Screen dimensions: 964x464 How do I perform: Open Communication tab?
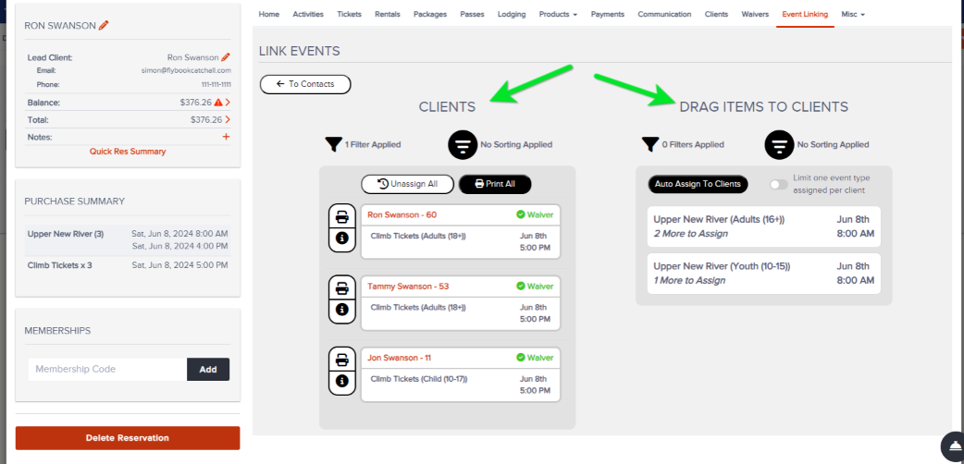tap(664, 14)
